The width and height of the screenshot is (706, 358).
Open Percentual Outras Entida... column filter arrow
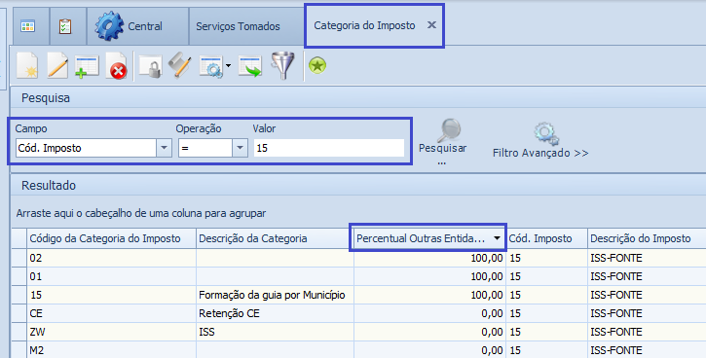coord(497,238)
